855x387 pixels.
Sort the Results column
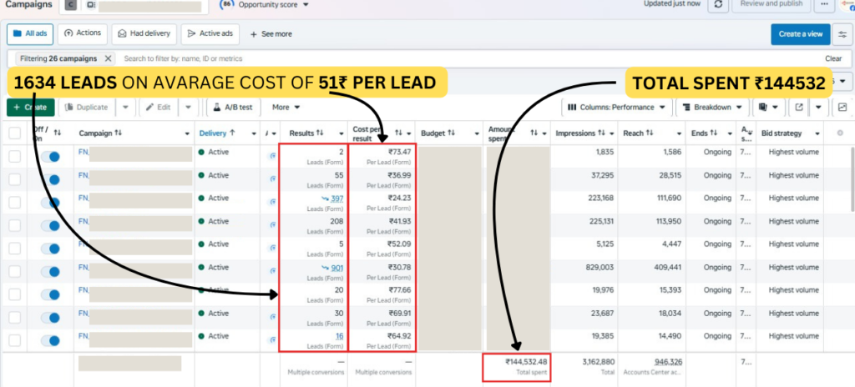click(x=320, y=133)
